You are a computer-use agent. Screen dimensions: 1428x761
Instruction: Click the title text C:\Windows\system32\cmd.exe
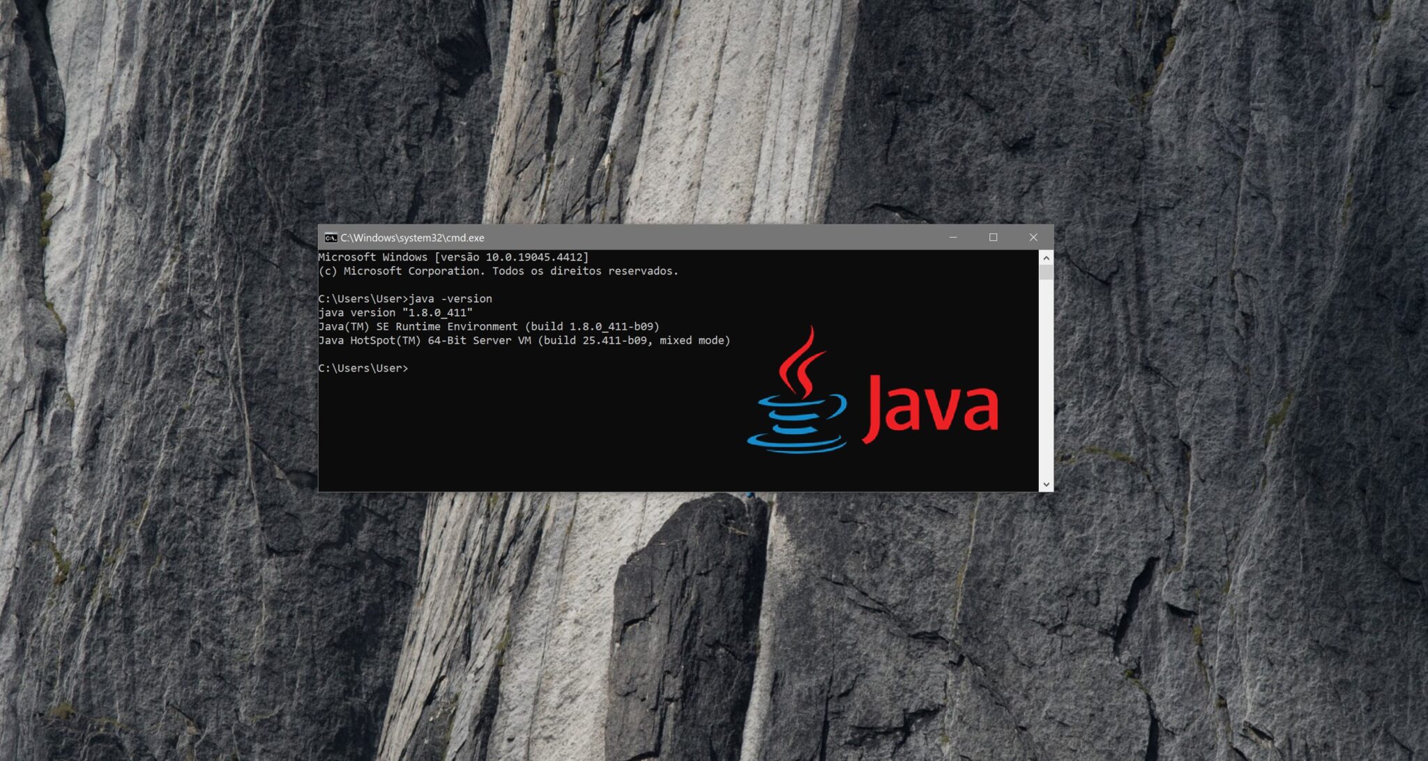[x=412, y=238]
